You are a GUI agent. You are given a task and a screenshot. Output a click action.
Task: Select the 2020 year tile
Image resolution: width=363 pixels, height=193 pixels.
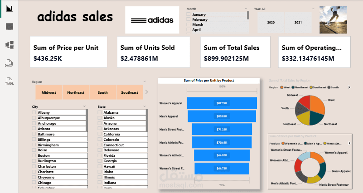pos(271,23)
